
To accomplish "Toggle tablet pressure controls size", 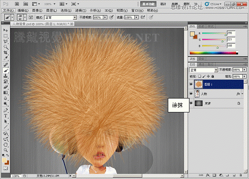I will pos(151,17).
